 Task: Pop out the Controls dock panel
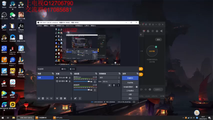(x=137, y=74)
